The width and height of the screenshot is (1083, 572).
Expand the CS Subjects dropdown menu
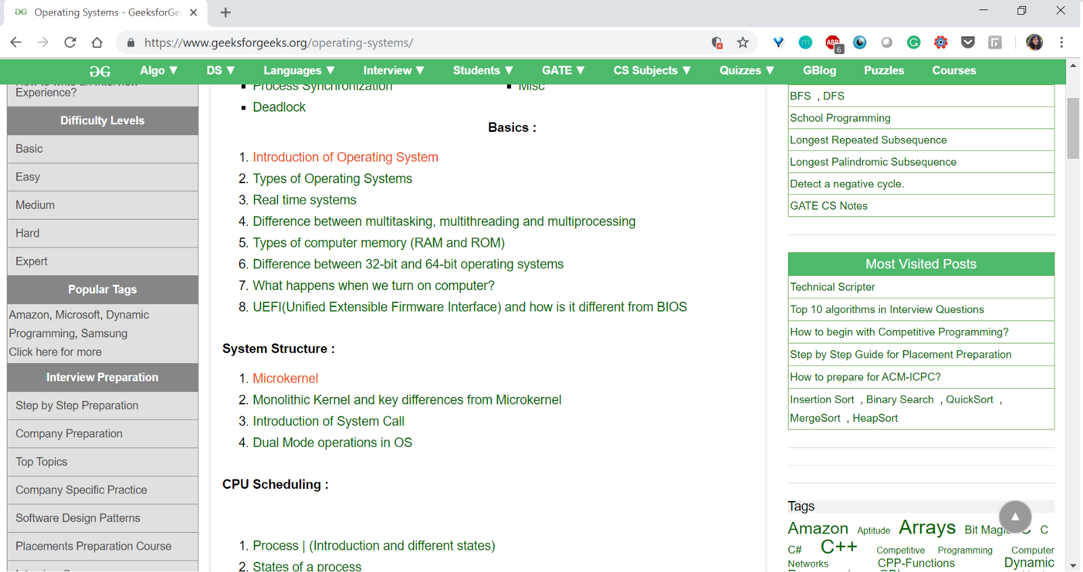[x=653, y=70]
